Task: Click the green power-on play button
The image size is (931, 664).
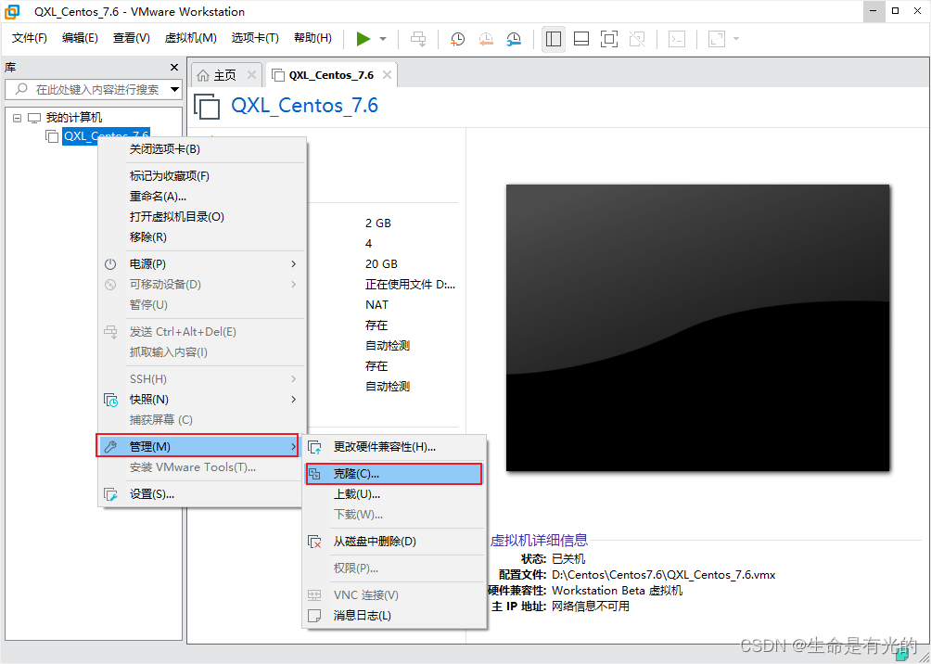Action: point(363,39)
